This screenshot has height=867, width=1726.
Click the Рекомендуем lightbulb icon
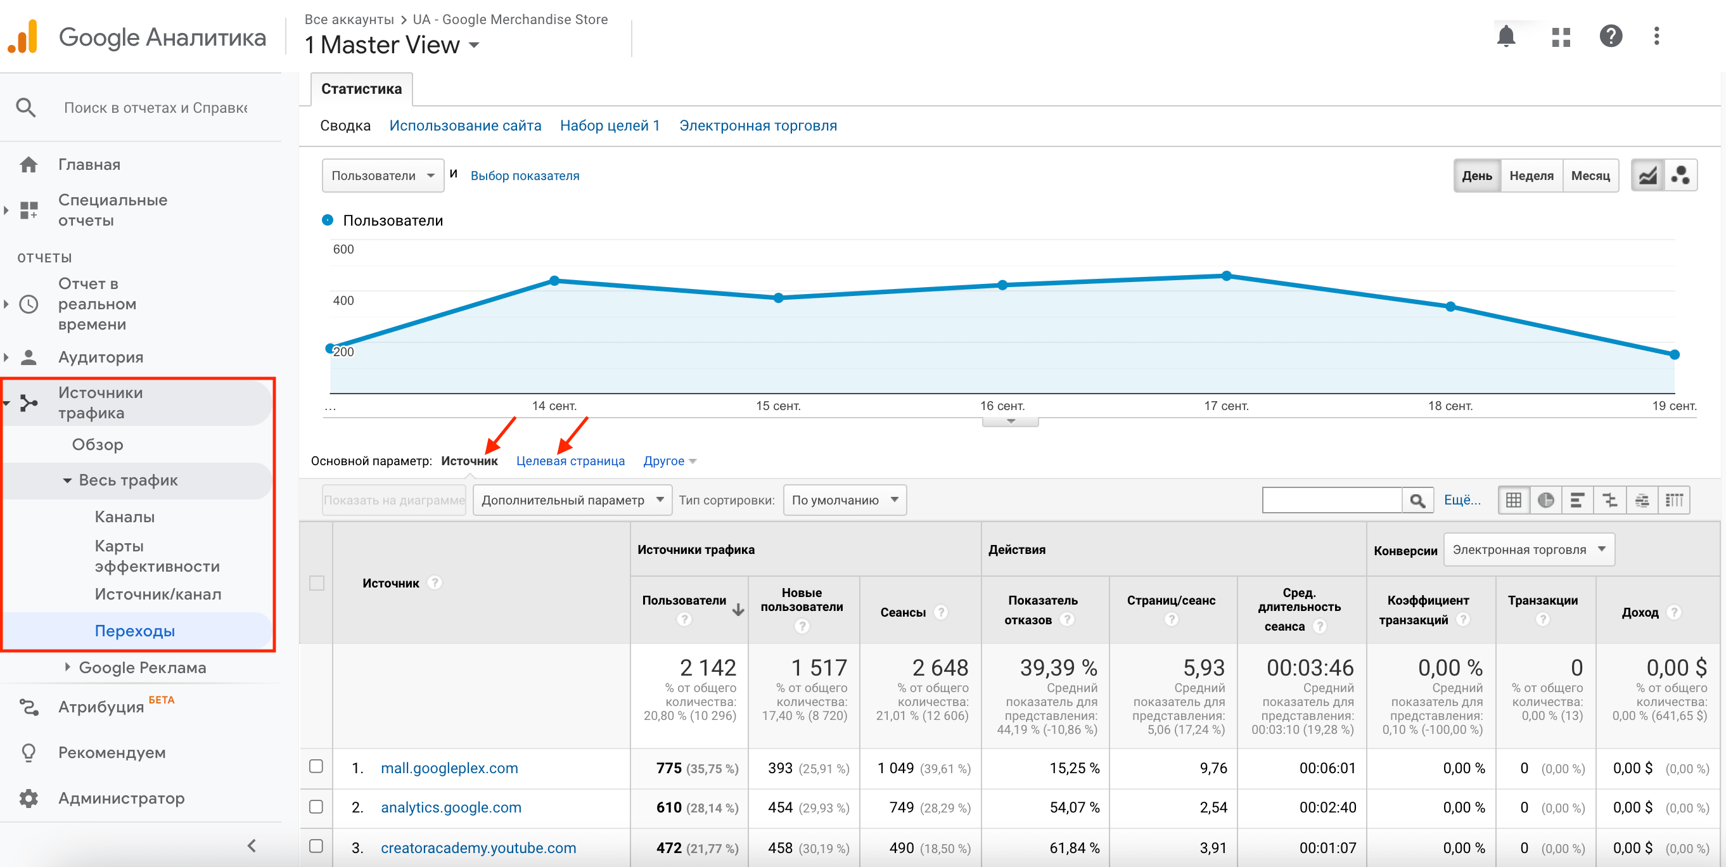tap(28, 752)
